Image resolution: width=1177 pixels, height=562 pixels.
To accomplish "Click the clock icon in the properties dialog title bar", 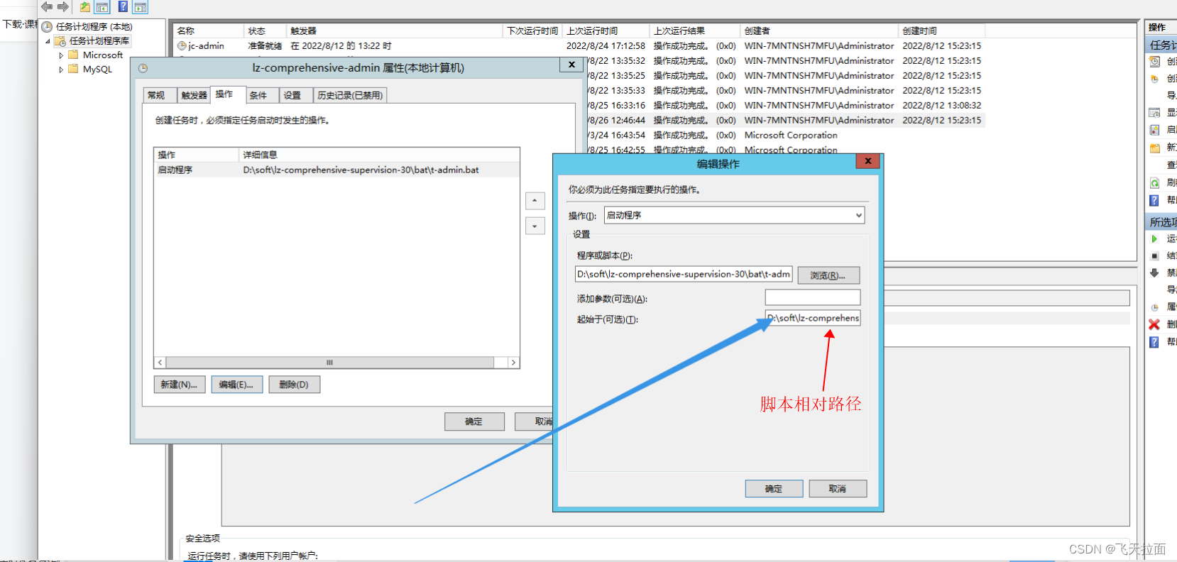I will pyautogui.click(x=143, y=68).
